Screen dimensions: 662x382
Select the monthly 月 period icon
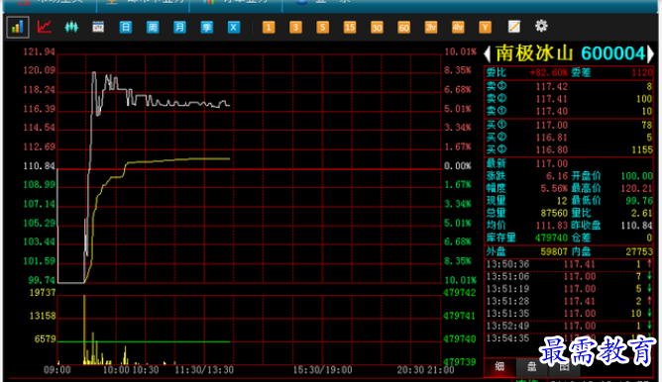(x=179, y=28)
